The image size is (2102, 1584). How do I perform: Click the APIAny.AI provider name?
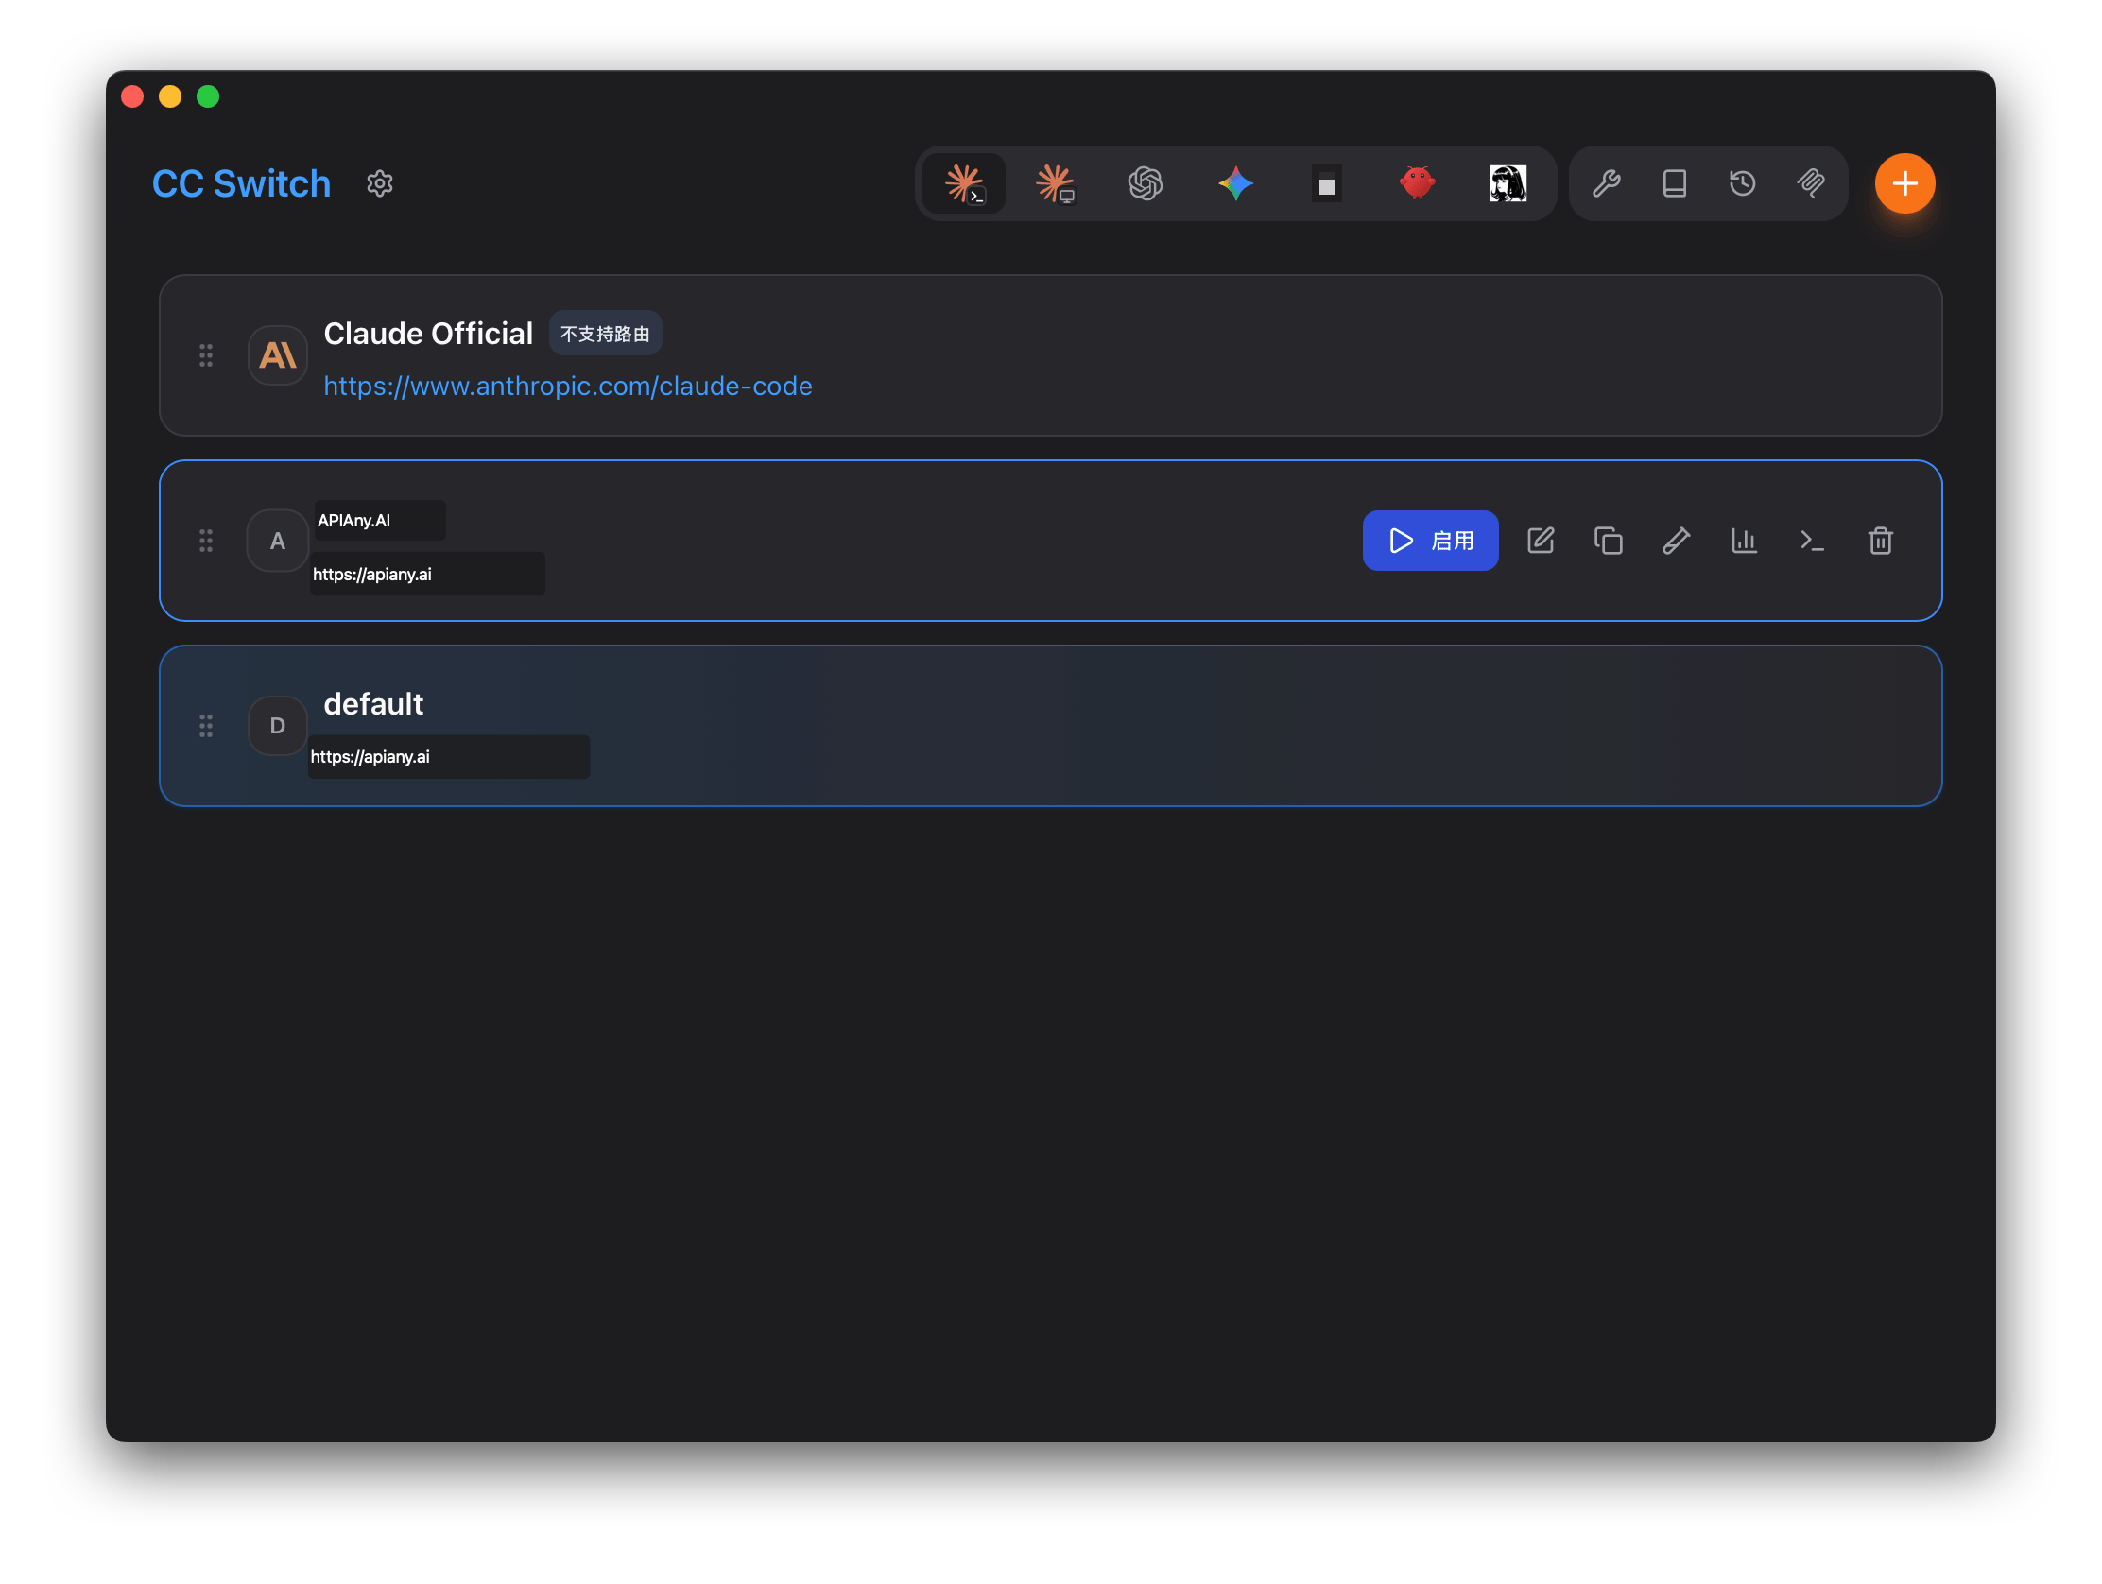coord(353,521)
